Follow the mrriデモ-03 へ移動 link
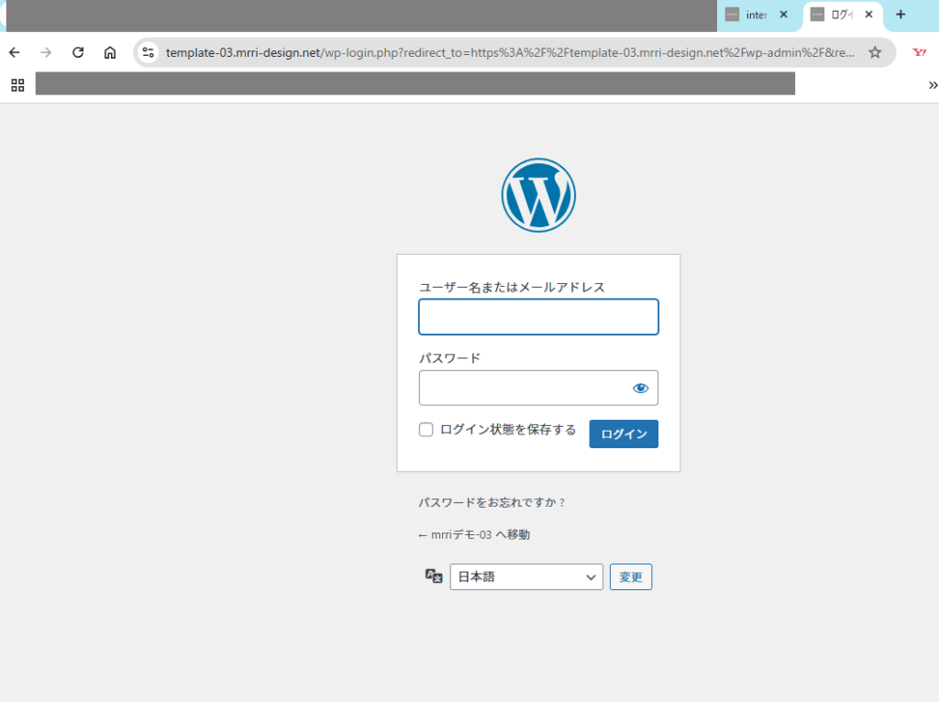The image size is (939, 702). tap(473, 534)
